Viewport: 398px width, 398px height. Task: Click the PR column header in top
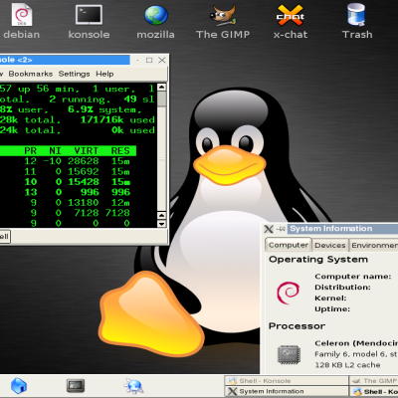click(30, 151)
